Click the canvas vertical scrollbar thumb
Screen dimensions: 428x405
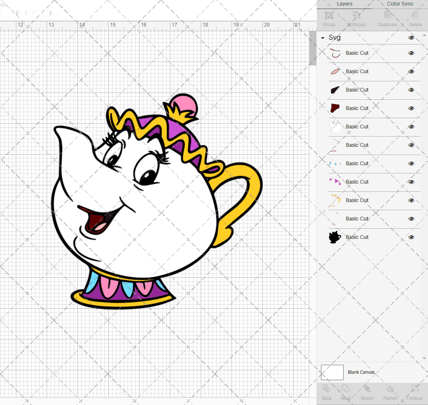tap(312, 48)
